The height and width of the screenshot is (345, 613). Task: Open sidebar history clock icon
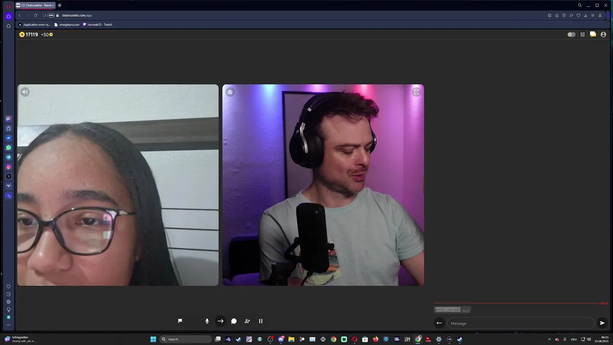[9, 294]
